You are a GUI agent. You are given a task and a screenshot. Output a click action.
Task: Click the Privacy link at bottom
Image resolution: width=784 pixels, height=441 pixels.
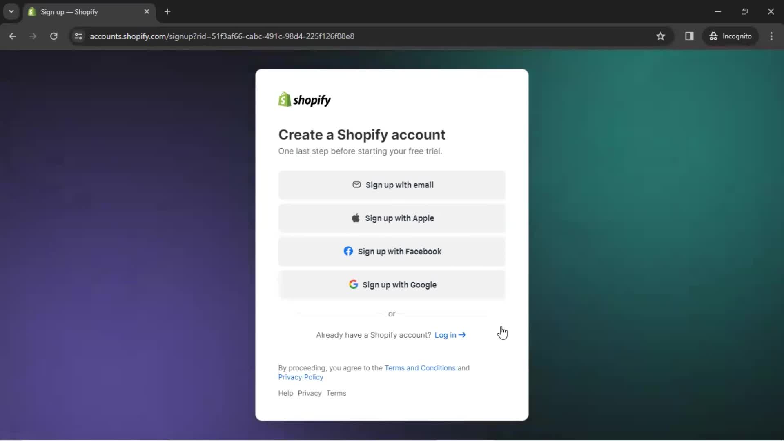coord(310,393)
